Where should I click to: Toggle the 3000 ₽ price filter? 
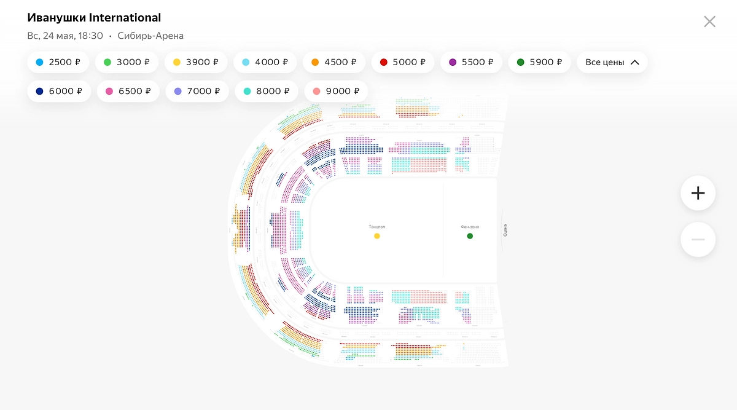point(127,62)
